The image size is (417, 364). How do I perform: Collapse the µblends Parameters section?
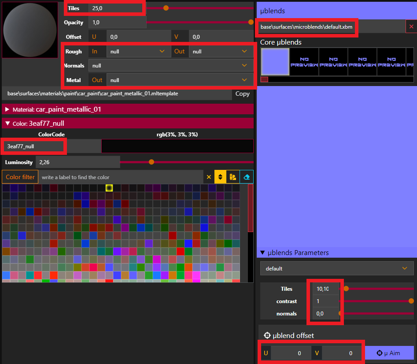click(262, 253)
